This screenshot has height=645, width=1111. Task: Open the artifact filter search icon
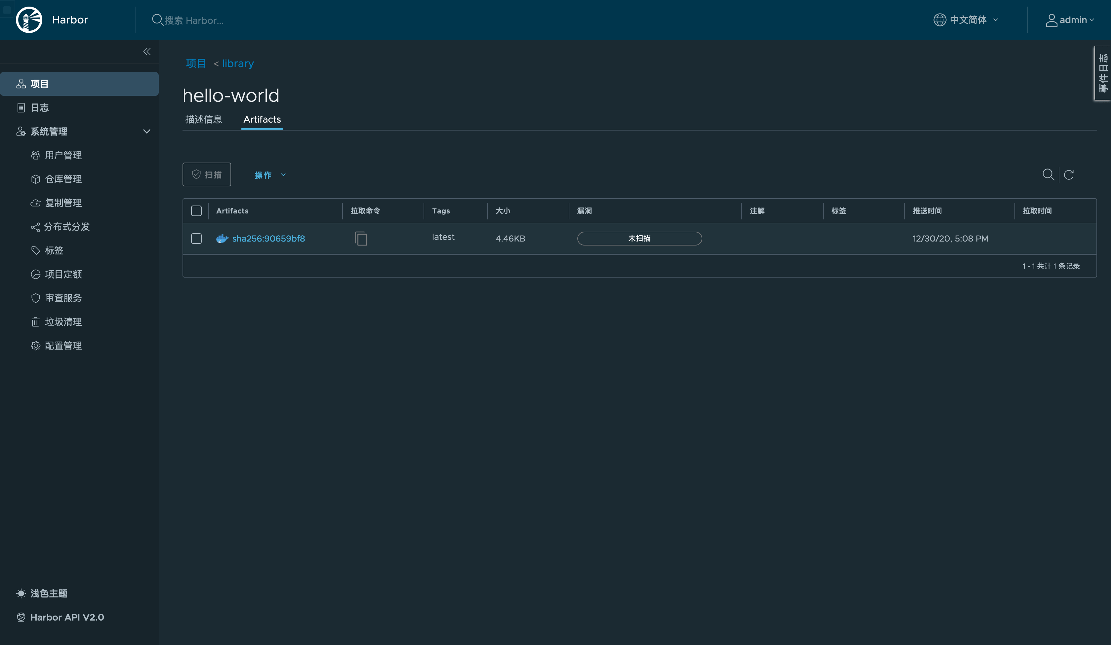[1048, 174]
